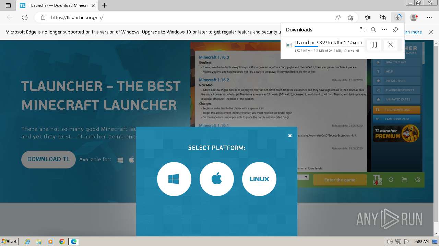The image size is (439, 246).
Task: Open Windows Media Player from the taskbar
Action: click(x=50, y=242)
